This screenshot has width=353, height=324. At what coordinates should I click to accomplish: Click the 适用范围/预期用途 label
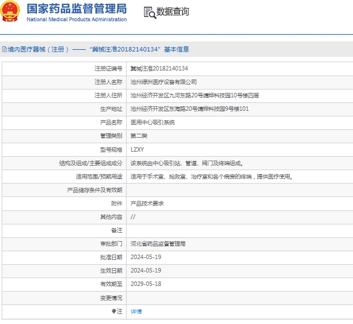point(99,176)
